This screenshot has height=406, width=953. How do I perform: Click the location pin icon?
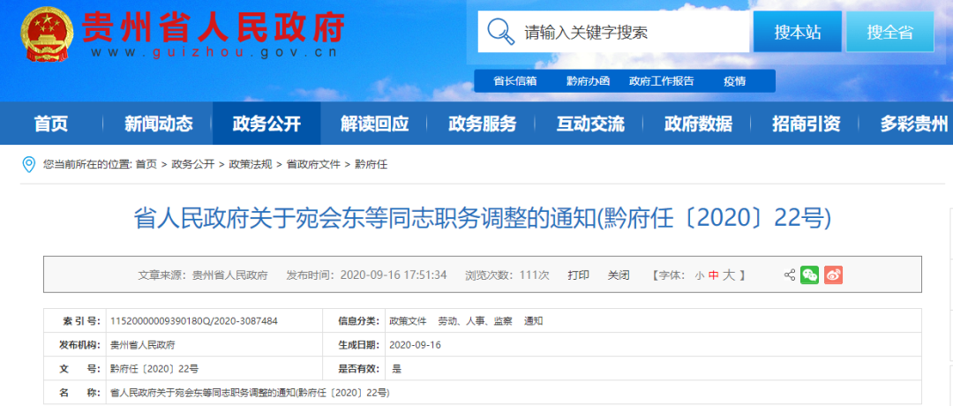point(28,164)
